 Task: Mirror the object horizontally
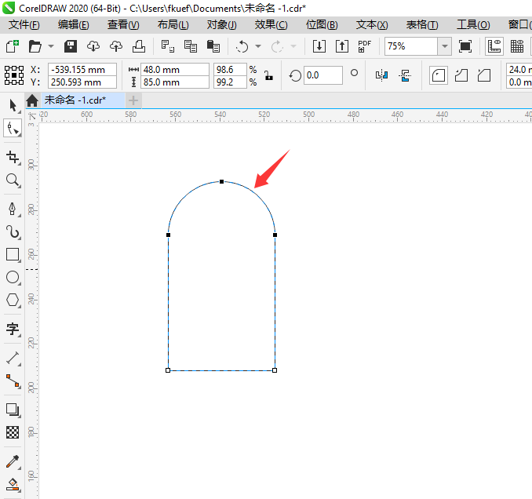coord(381,75)
